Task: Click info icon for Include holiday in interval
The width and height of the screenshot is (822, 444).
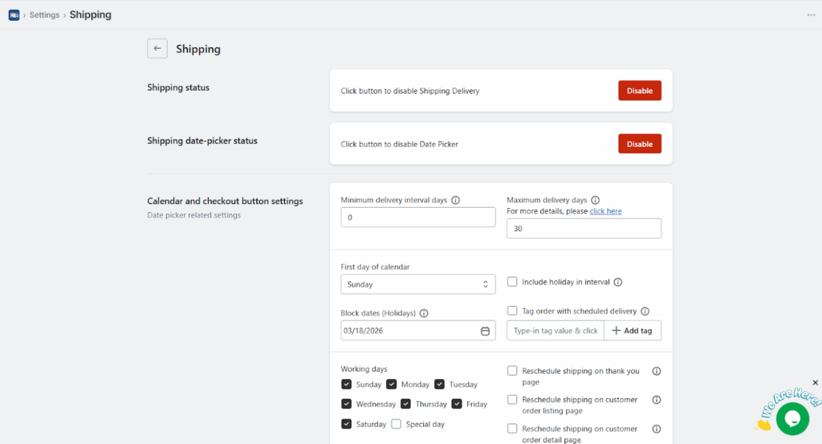Action: tap(618, 282)
